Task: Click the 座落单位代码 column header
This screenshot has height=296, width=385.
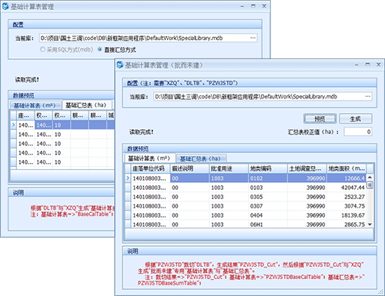Action: click(151, 168)
